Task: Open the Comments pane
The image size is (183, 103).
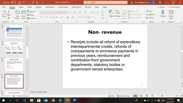Action: pos(174,7)
